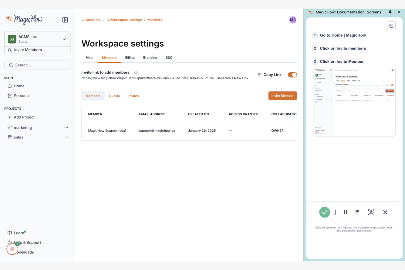405x270 pixels.
Task: Pause the recording in MagicHow extension
Action: (345, 212)
